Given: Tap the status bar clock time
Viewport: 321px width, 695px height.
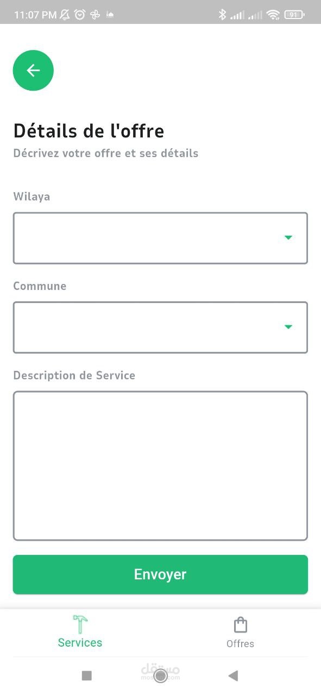Looking at the screenshot, I should 35,15.
